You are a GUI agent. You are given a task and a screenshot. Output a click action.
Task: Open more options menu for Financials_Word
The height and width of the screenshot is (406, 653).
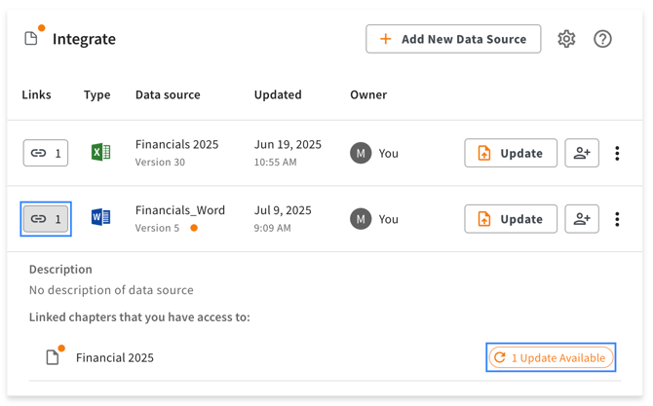point(617,219)
